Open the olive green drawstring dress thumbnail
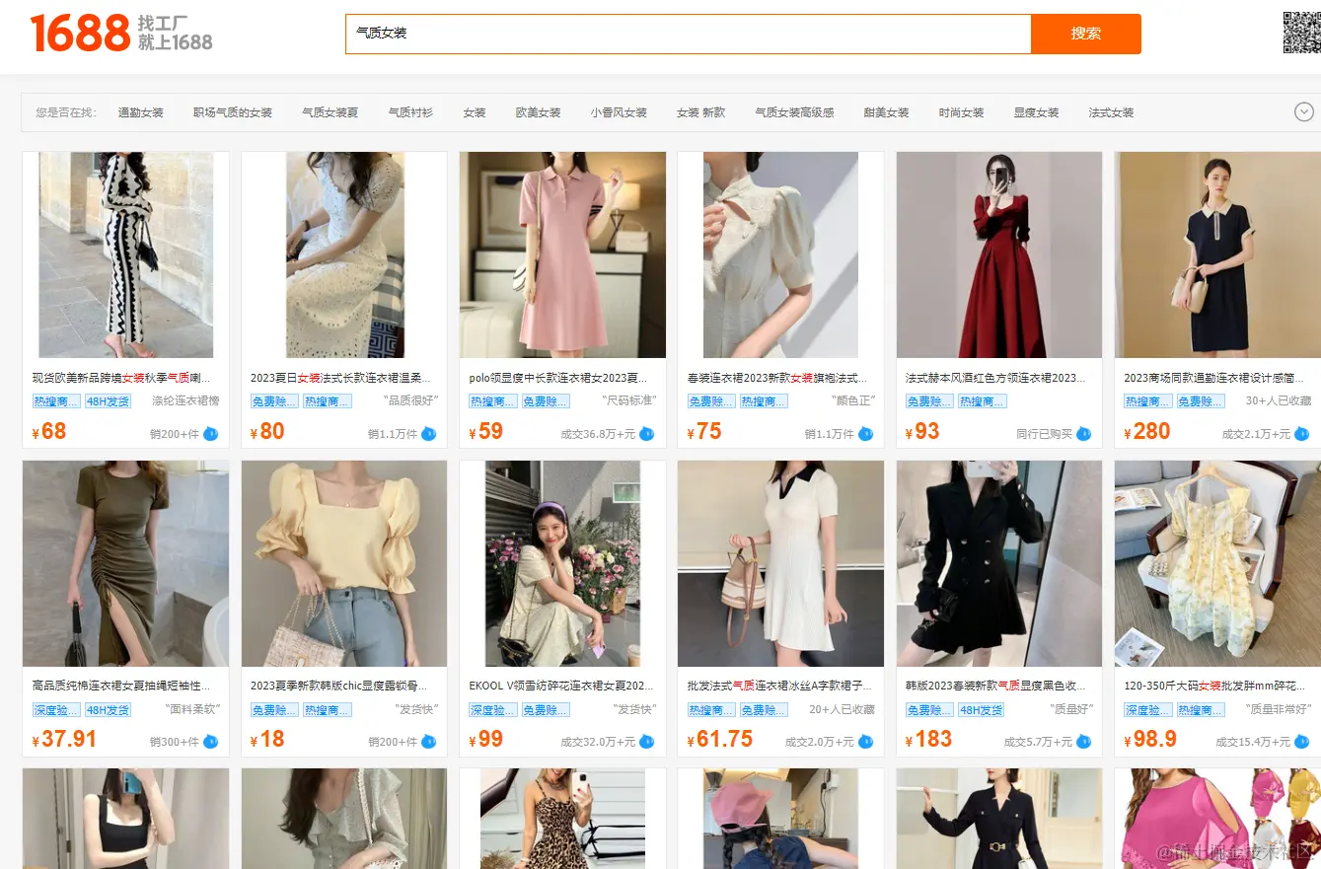The height and width of the screenshot is (869, 1321). click(x=125, y=563)
